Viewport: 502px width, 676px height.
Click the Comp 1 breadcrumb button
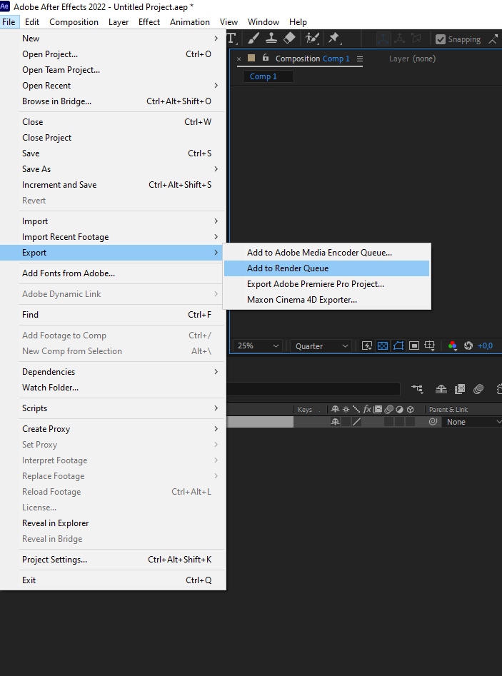[x=263, y=76]
